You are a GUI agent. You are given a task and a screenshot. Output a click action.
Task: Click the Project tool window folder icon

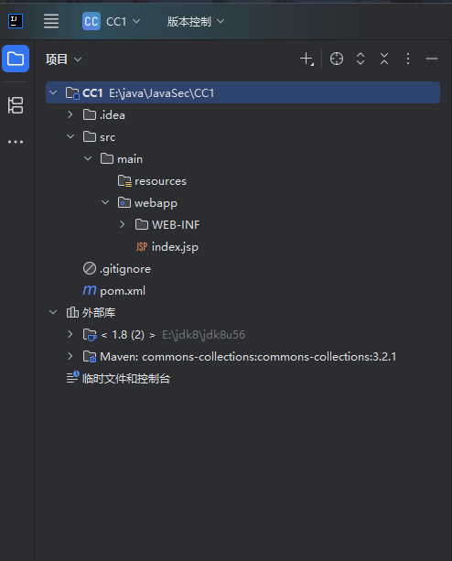coord(16,59)
